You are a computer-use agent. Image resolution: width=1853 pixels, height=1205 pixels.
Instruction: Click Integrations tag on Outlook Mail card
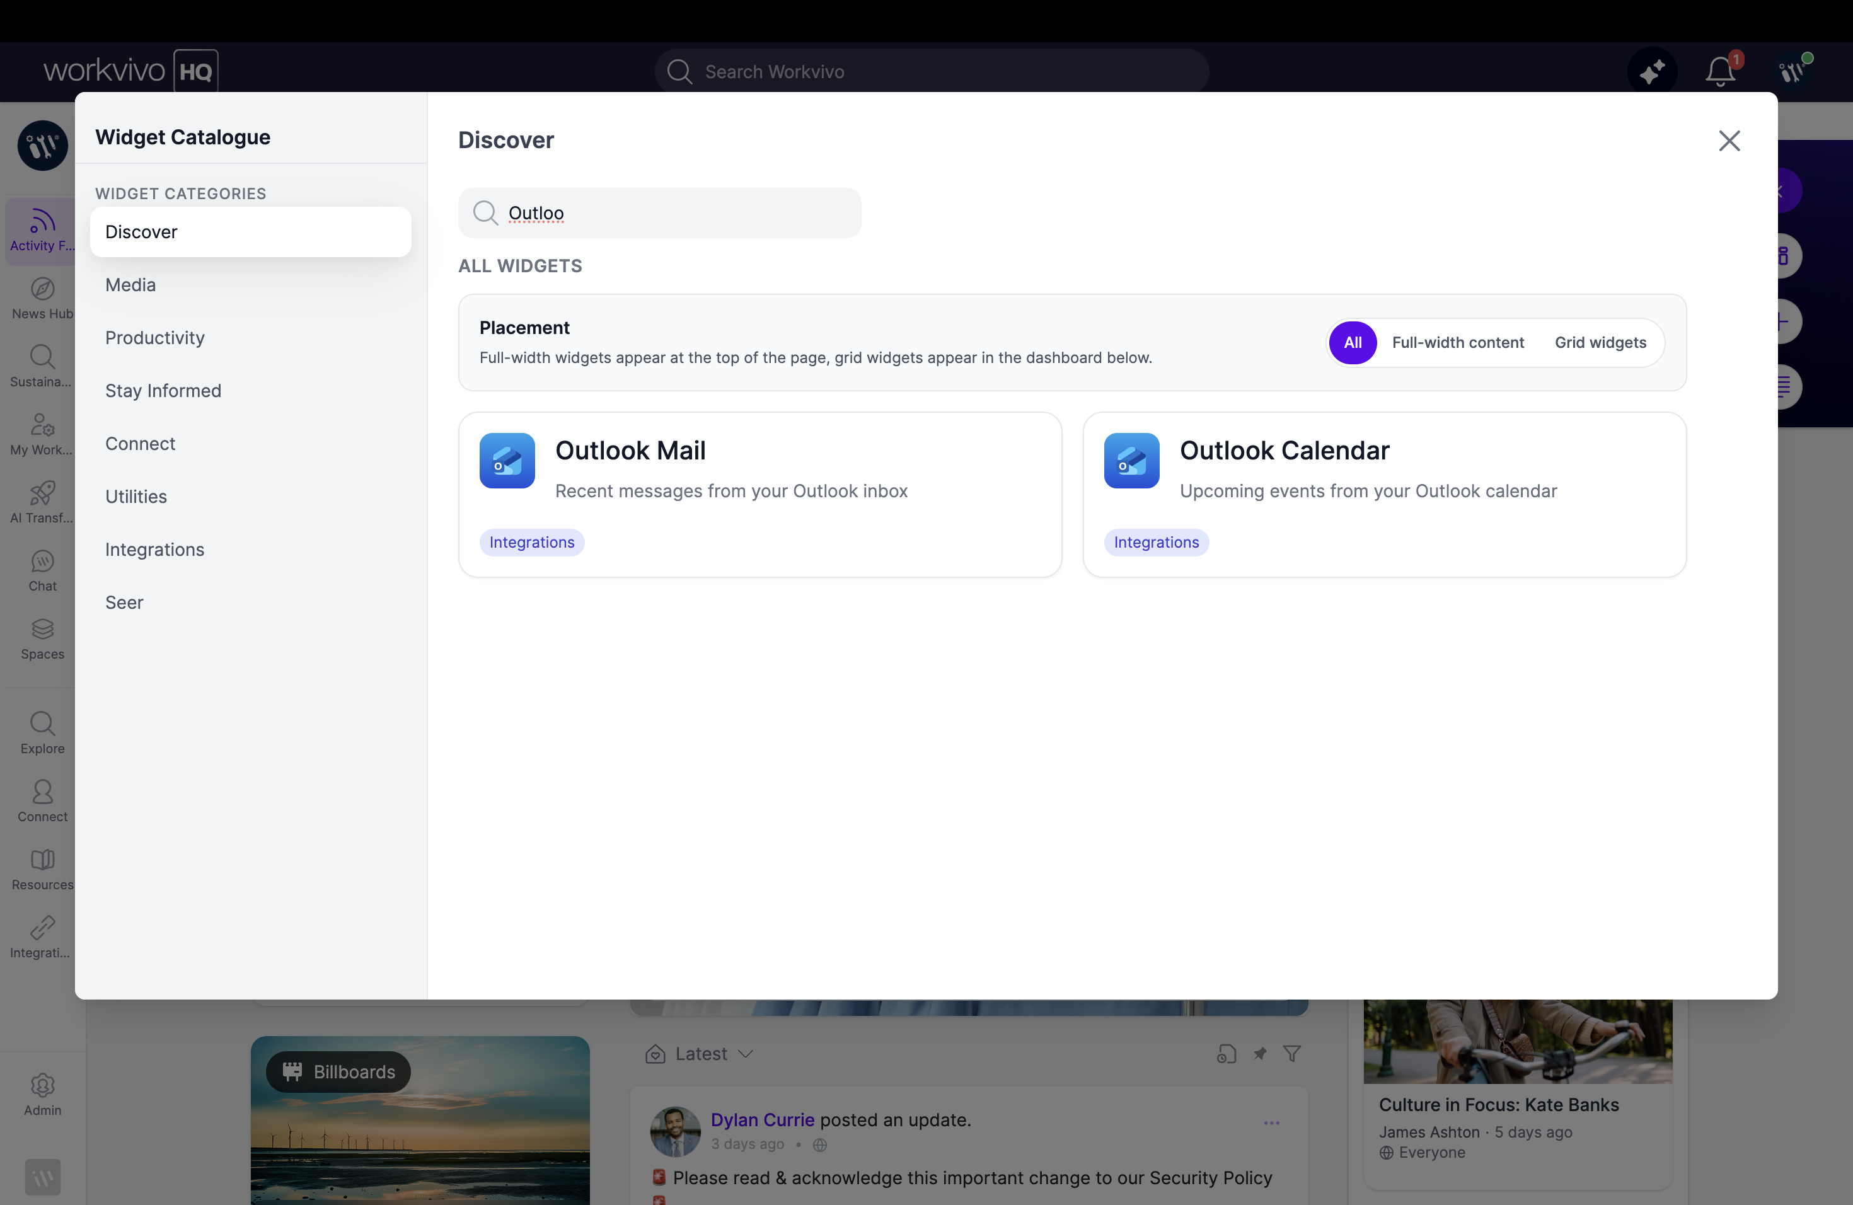point(532,543)
